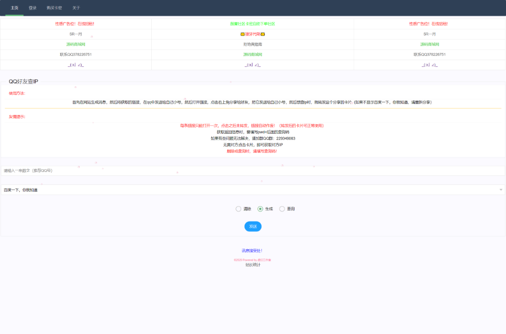This screenshot has height=334, width=506.
Task: Click the pink Powered by footer link
Action: [252, 260]
